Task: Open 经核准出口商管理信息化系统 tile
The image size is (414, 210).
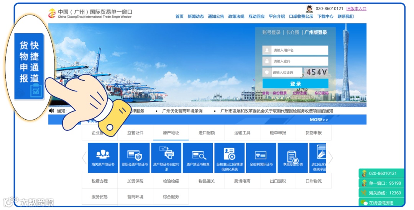Action: (230, 158)
